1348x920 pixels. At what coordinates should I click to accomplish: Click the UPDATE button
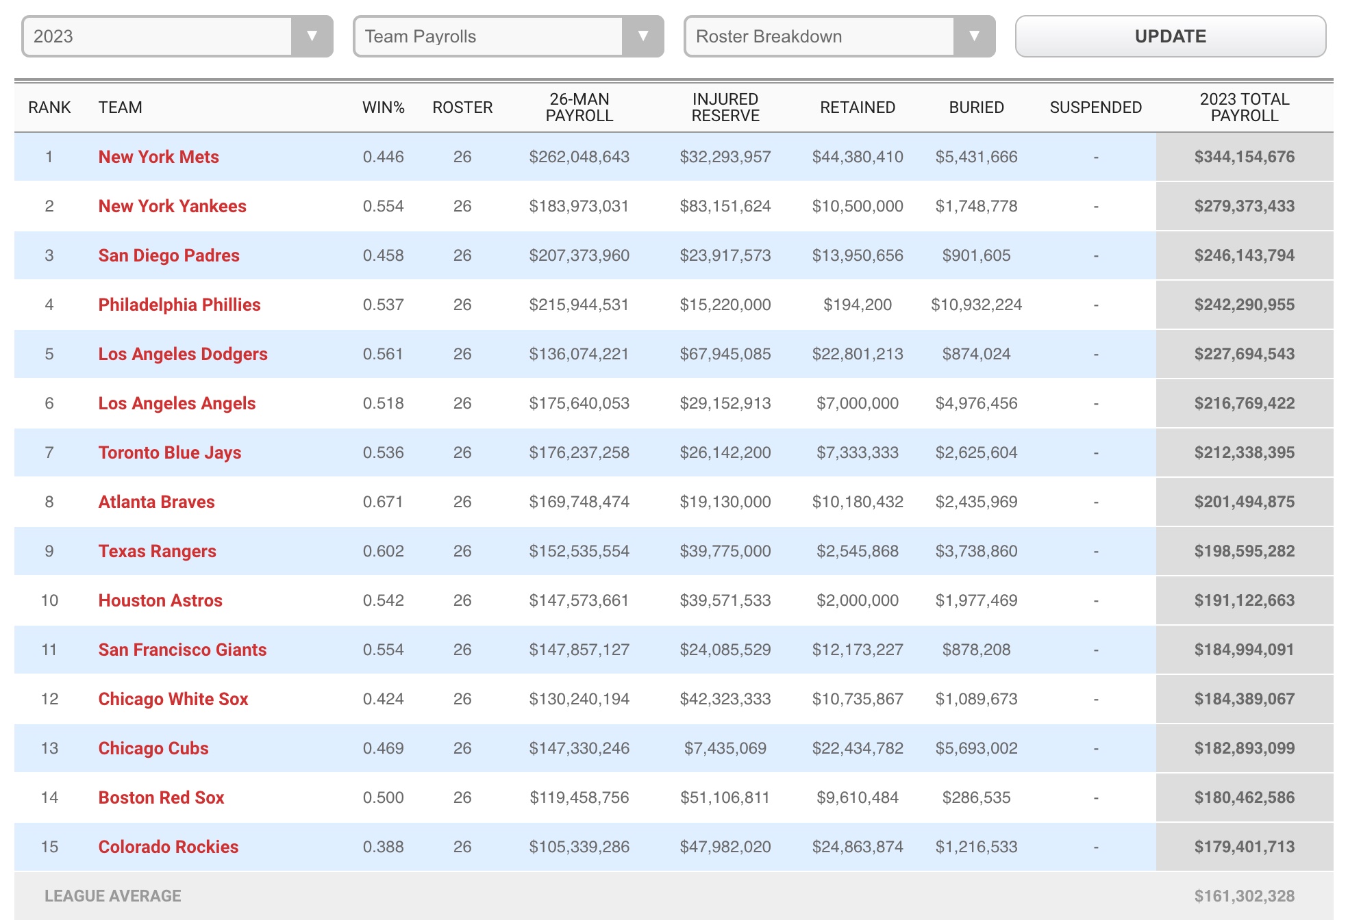[1171, 36]
